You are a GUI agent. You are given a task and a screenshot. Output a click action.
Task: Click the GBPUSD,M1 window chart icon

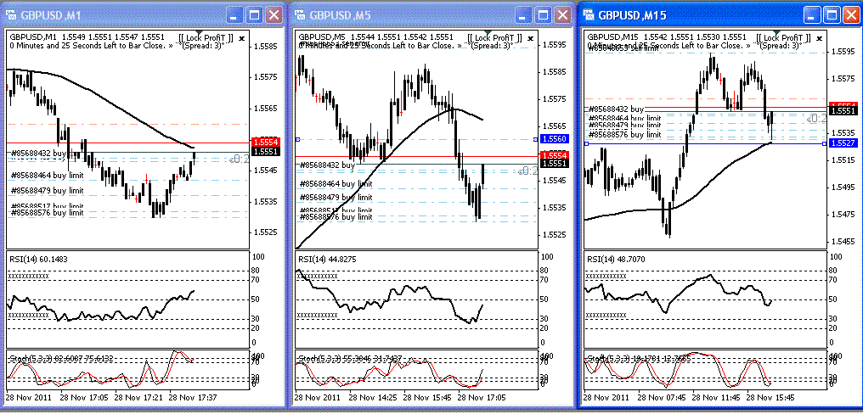pyautogui.click(x=12, y=14)
